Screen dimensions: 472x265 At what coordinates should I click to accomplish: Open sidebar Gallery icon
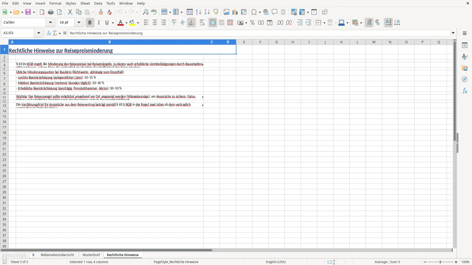tap(465, 68)
